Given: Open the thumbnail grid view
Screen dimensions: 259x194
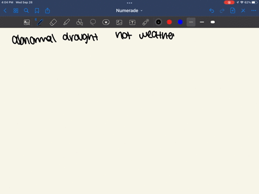Looking at the screenshot, I should coord(16,11).
